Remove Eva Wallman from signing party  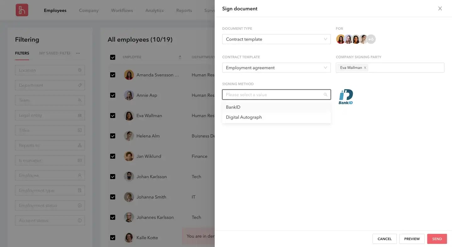pos(365,68)
